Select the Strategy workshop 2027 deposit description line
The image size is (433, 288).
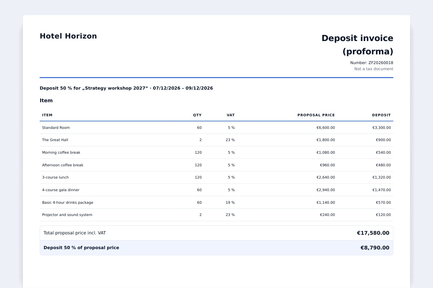click(126, 88)
